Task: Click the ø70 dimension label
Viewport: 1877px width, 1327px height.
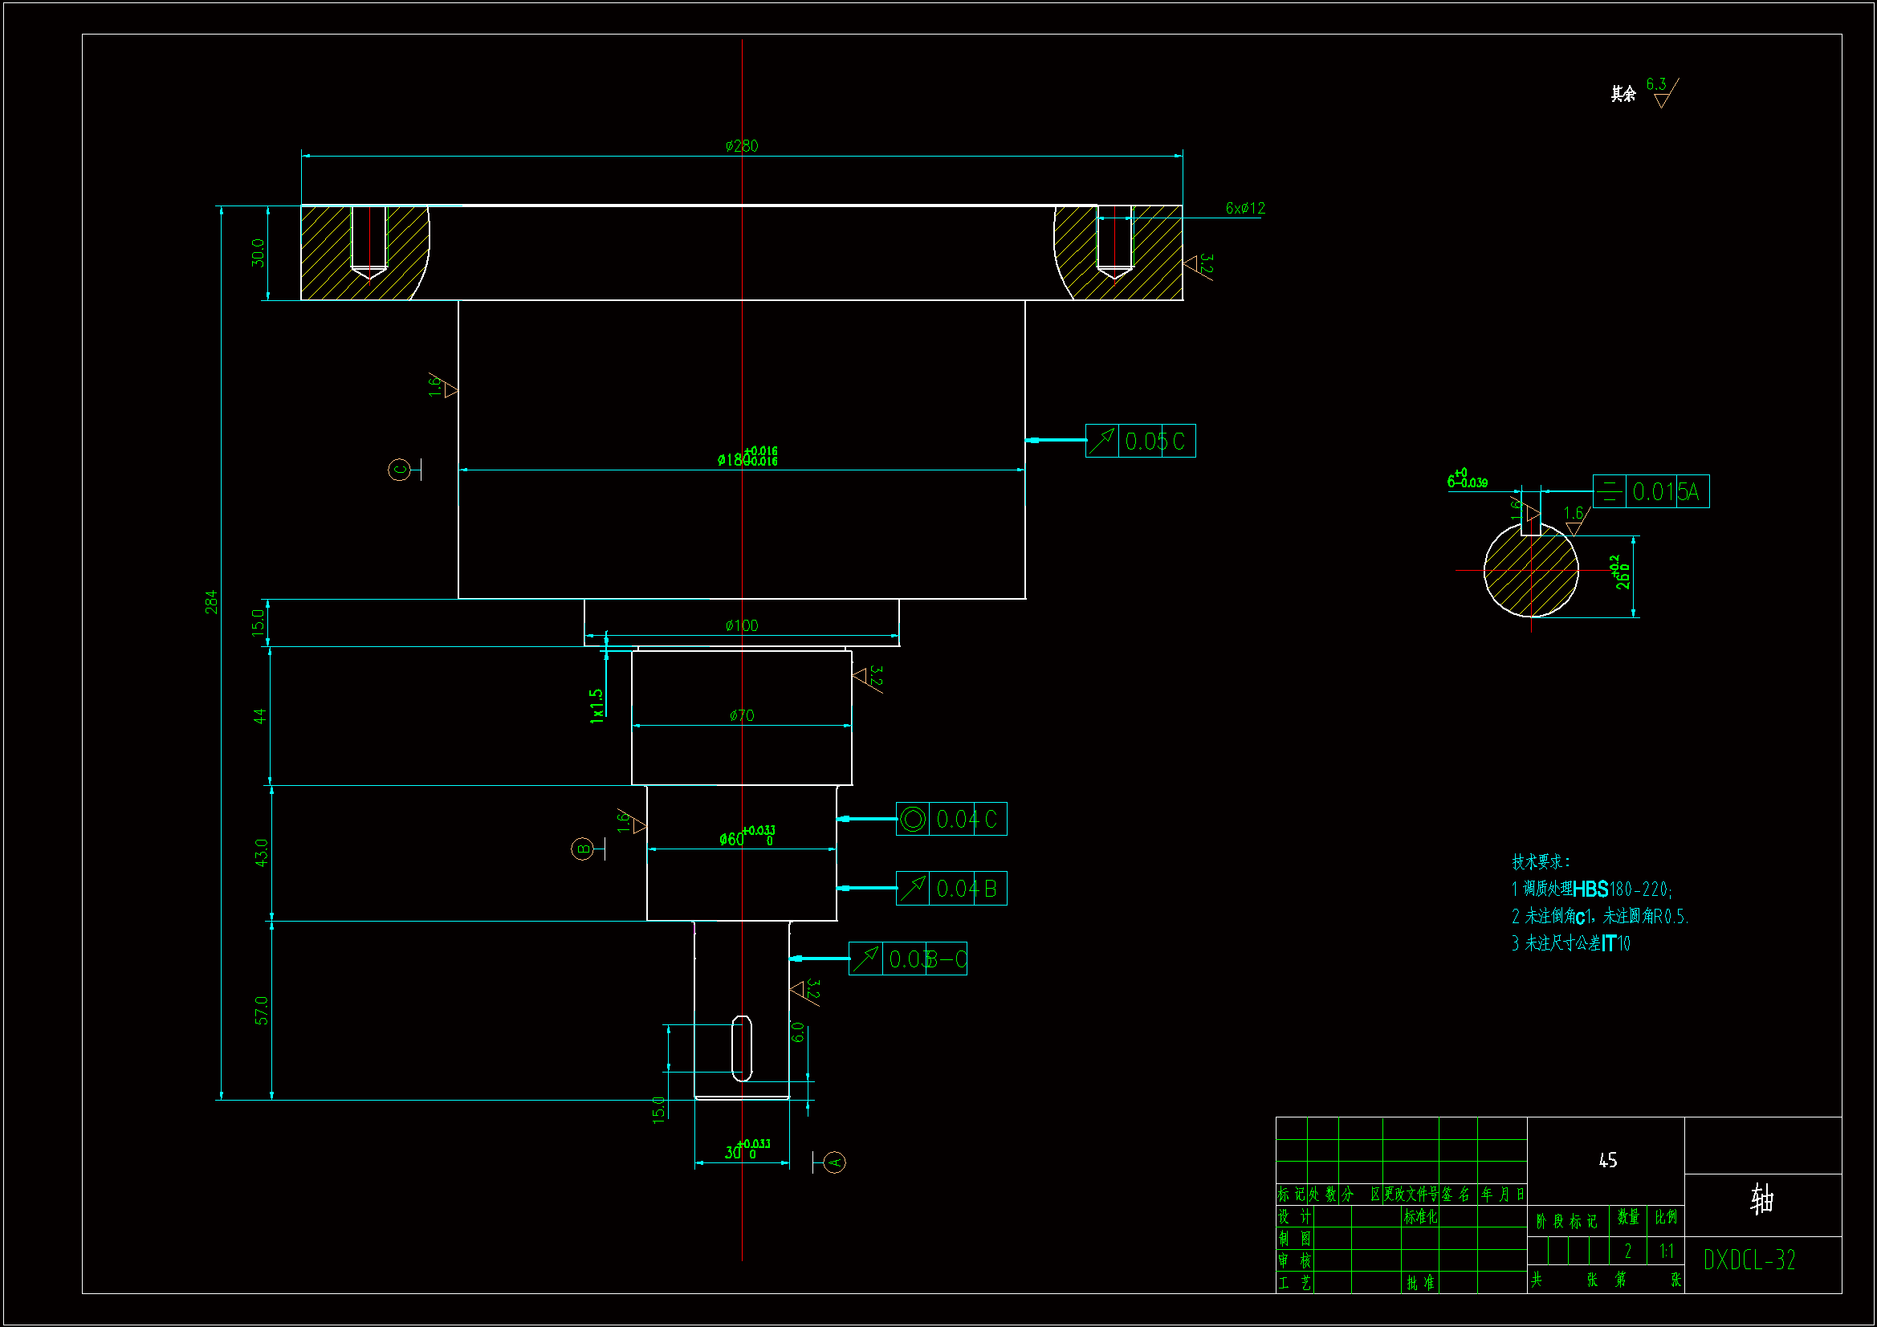Action: (742, 715)
